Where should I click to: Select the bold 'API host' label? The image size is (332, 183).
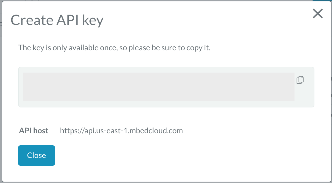[x=34, y=131]
